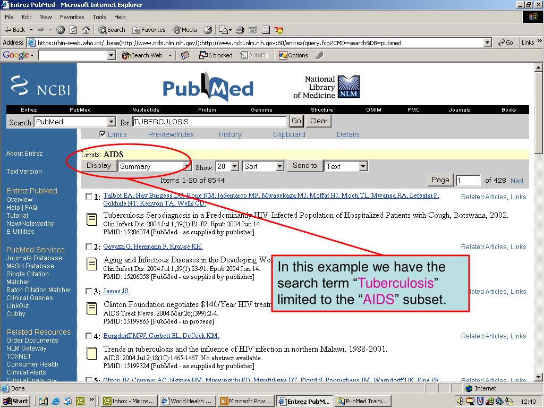This screenshot has width=544, height=408.
Task: Open Clinical Queries sidebar link
Action: coord(30,298)
